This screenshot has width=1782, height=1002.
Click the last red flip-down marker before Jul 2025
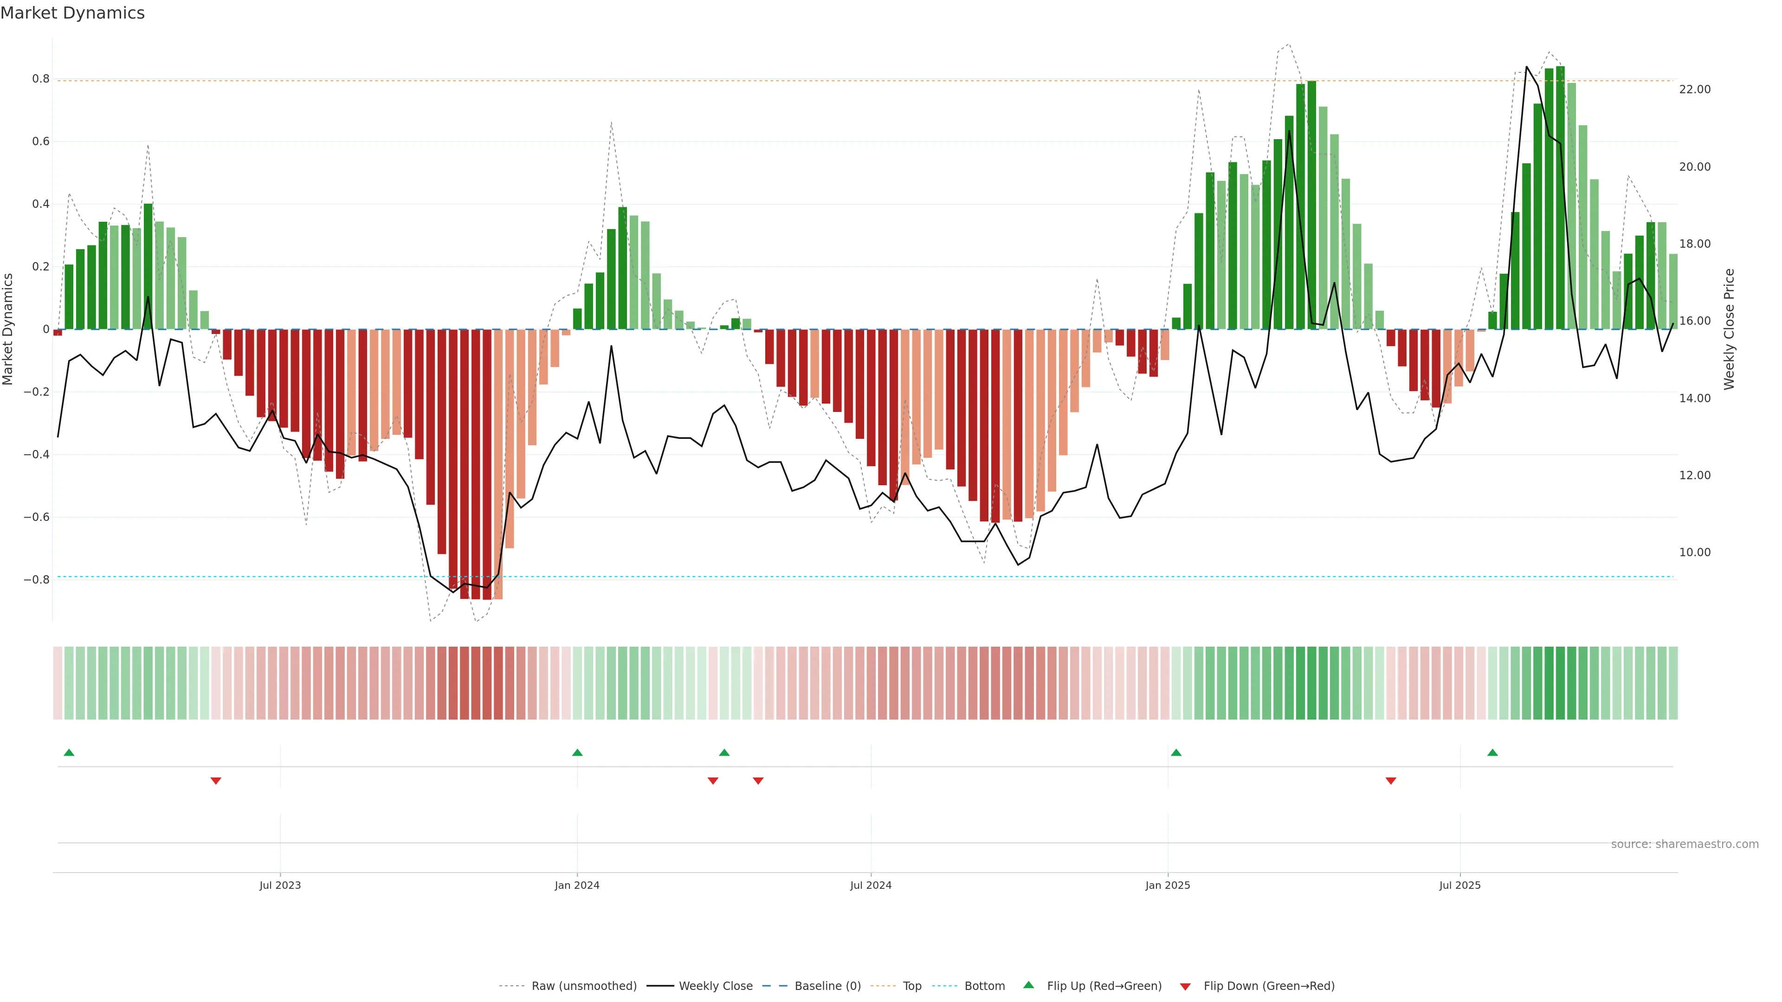pos(1391,781)
